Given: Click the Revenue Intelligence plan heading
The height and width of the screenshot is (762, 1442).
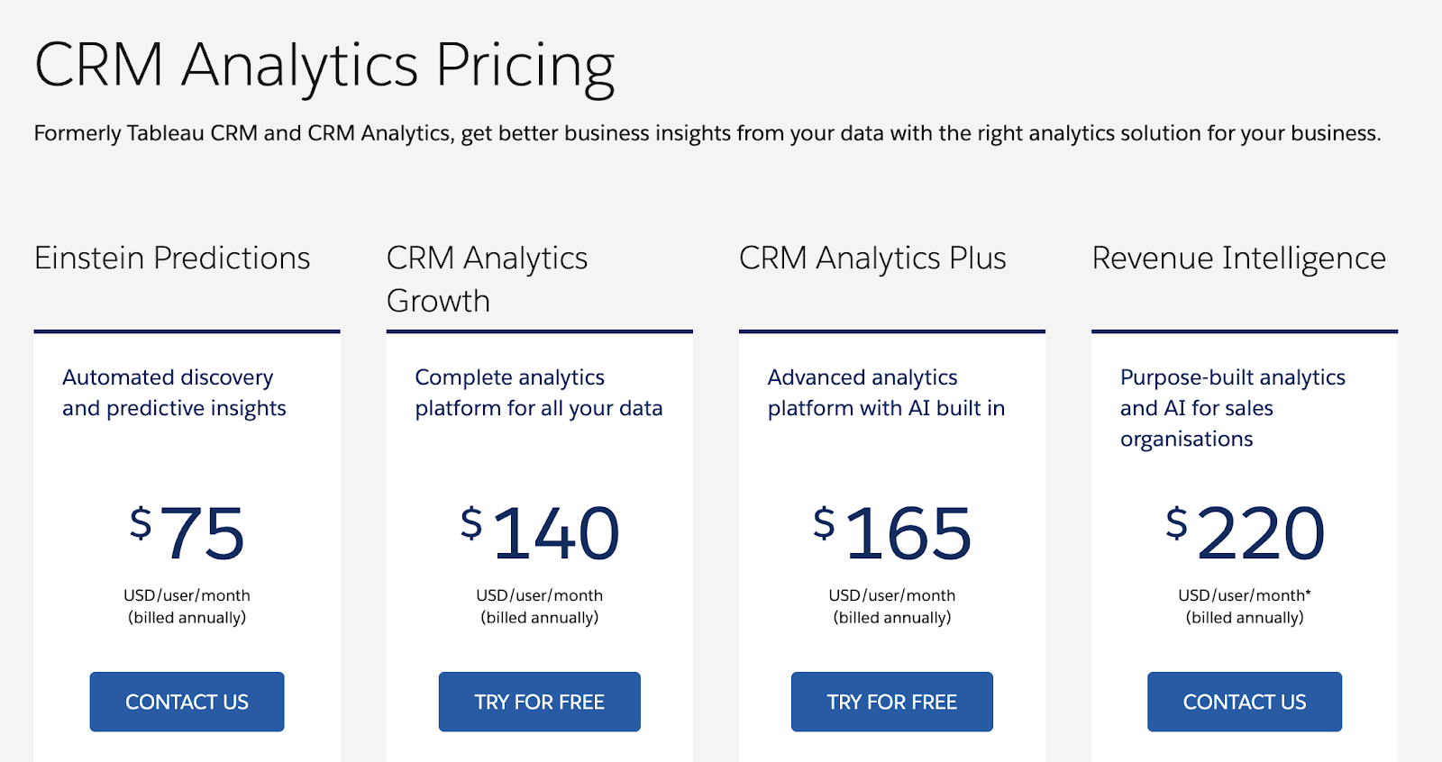Looking at the screenshot, I should 1238,259.
